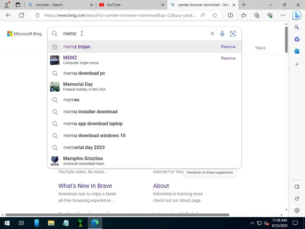Choose Memphis Grizzlies suggestion

coord(144,161)
